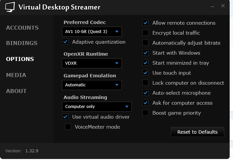The width and height of the screenshot is (233, 160).
Task: Expand the OpenXR Runtime VDXR dropdown
Action: tap(92, 63)
